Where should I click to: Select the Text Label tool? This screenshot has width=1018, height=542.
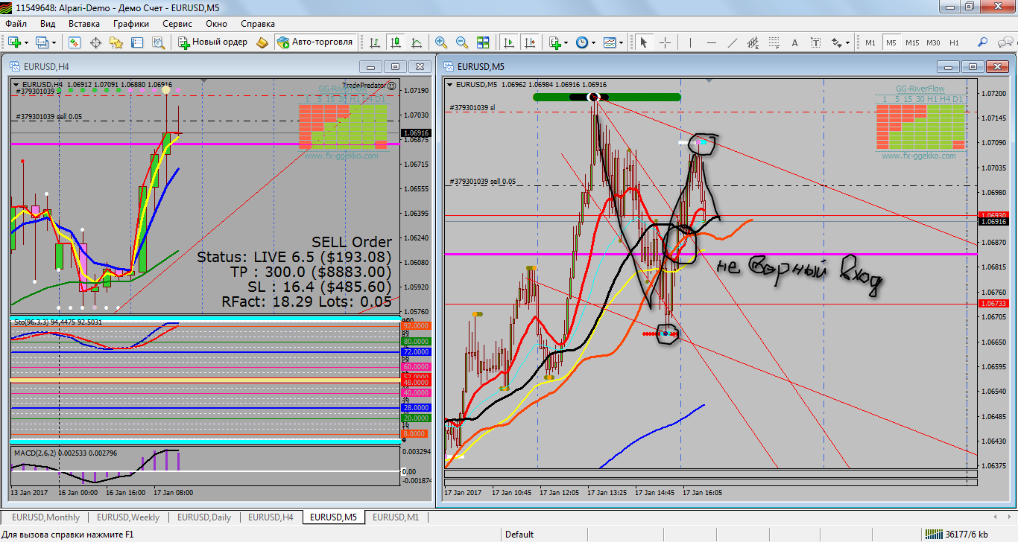click(815, 42)
